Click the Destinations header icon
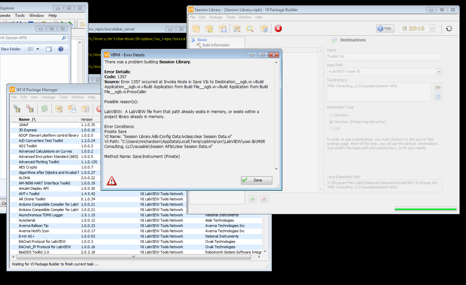The height and width of the screenshot is (285, 466). (334, 40)
